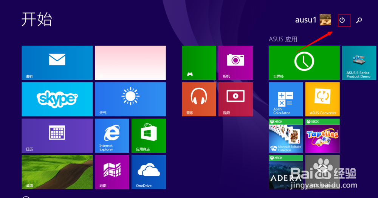This screenshot has height=198, width=378.
Task: Launch ASUS S Series Product Demo tile
Action: tap(359, 63)
